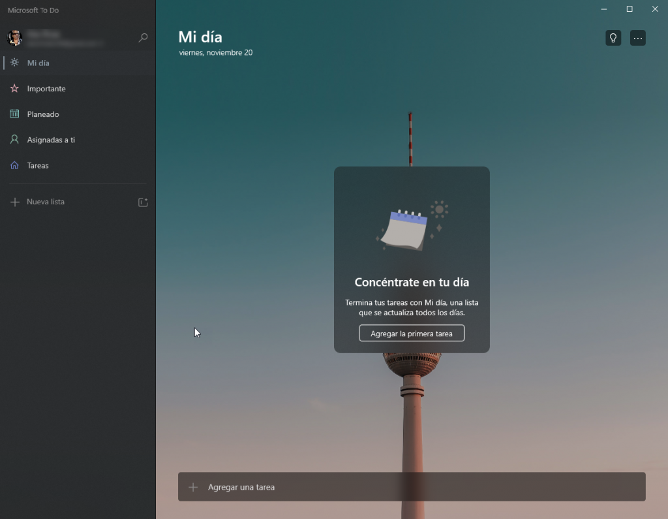The height and width of the screenshot is (519, 668).
Task: Click the plus icon beside Nueva lista
Action: click(x=15, y=202)
